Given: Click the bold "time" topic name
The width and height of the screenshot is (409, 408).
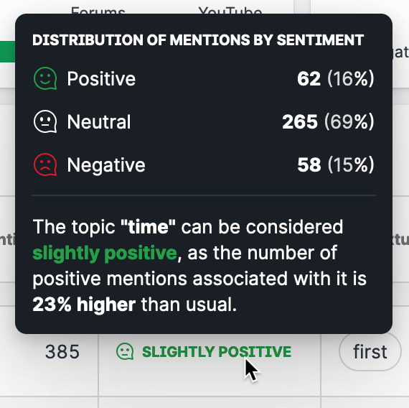Looking at the screenshot, I should pyautogui.click(x=148, y=227).
